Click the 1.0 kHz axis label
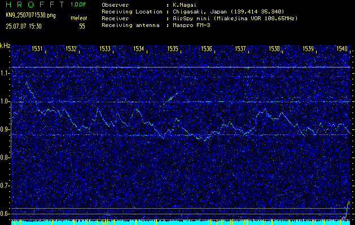 tap(5, 102)
